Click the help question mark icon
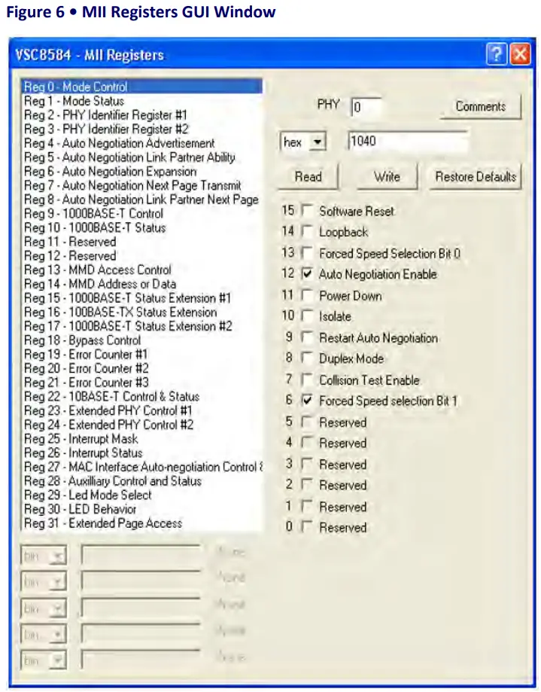The image size is (541, 692). click(497, 54)
